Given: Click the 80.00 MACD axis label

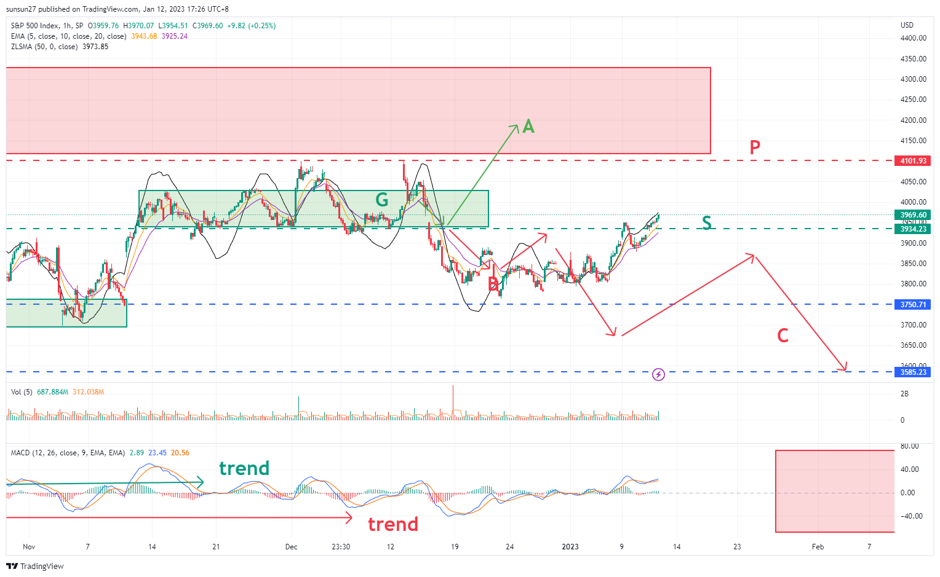Looking at the screenshot, I should click(x=910, y=446).
